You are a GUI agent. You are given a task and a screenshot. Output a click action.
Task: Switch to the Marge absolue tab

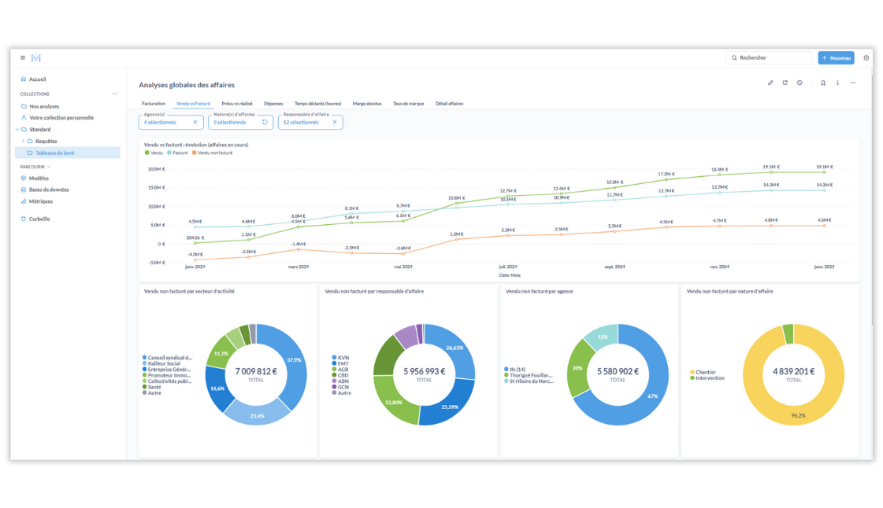tap(367, 104)
